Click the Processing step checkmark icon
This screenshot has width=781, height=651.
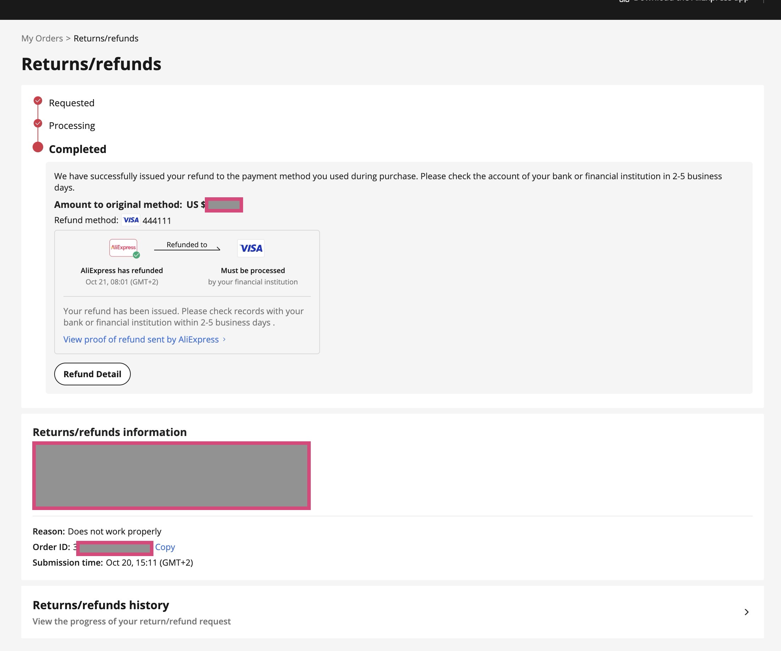(38, 123)
